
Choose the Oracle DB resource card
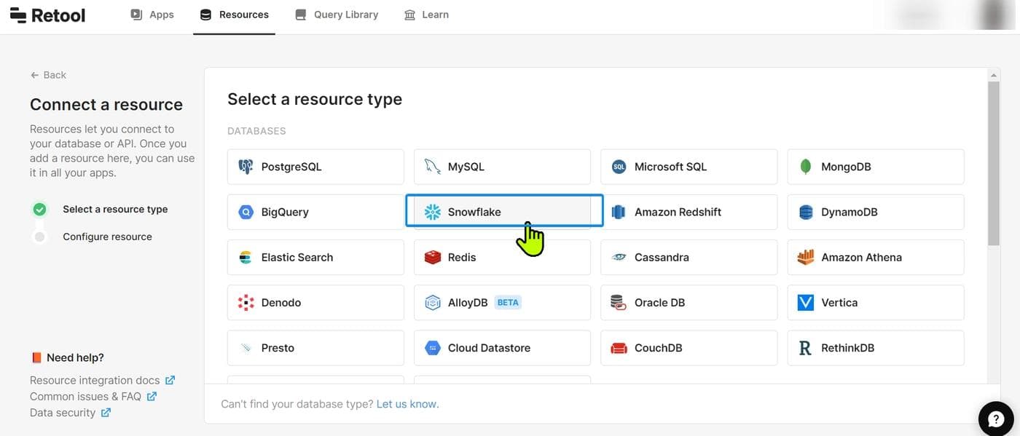click(x=688, y=302)
